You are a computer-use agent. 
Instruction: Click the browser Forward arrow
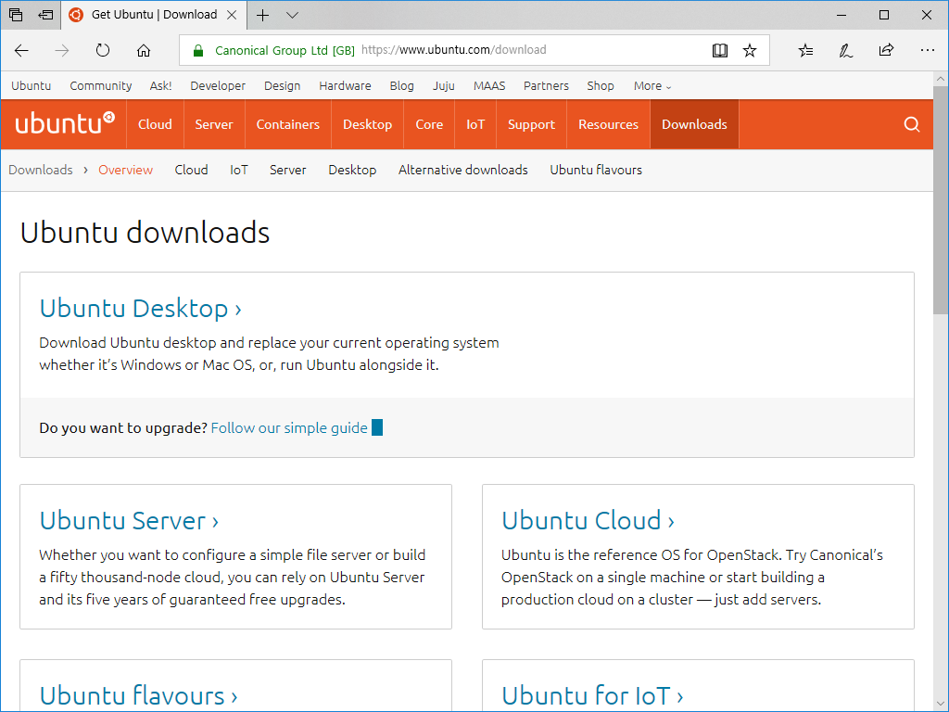tap(62, 50)
